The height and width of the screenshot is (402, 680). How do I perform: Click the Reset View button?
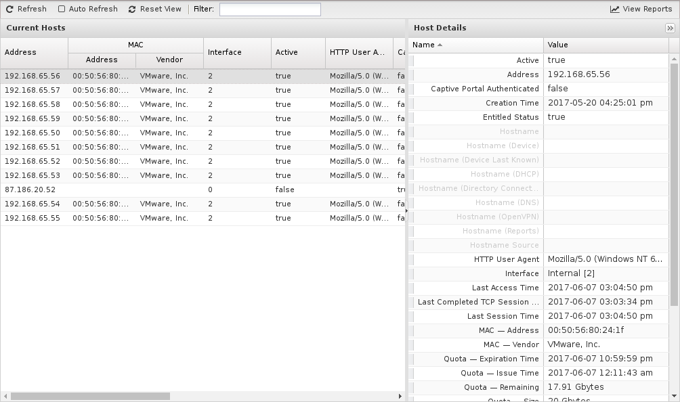[154, 9]
